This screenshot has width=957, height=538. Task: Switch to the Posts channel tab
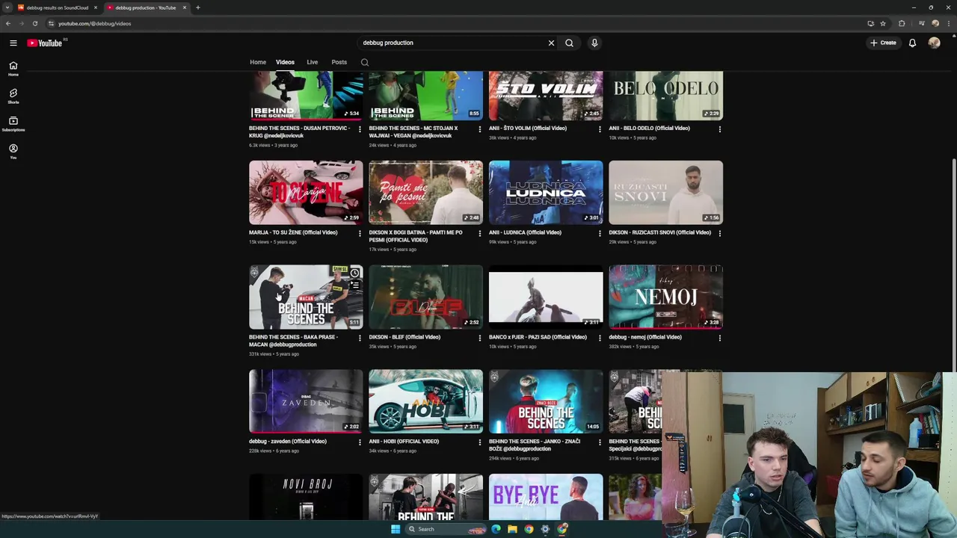coord(339,62)
